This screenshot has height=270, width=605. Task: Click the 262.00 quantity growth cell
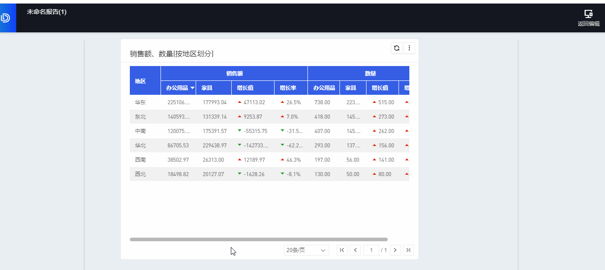click(x=383, y=131)
